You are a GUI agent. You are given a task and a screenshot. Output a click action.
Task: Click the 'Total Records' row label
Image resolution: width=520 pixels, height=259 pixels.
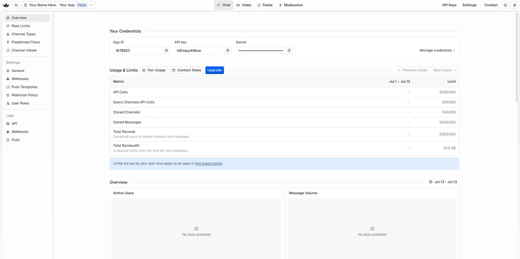click(x=124, y=132)
